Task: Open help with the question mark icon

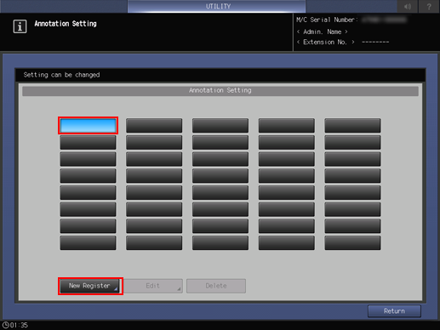Action: [429, 6]
